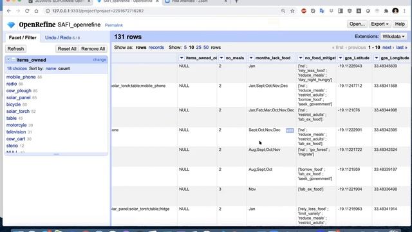The image size is (412, 232).
Task: Open gps_Longitude column dropdown menu
Action: coord(376,58)
